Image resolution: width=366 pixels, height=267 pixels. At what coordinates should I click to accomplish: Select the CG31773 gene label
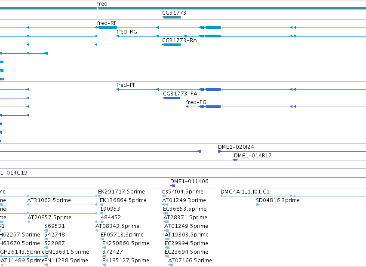pos(174,13)
